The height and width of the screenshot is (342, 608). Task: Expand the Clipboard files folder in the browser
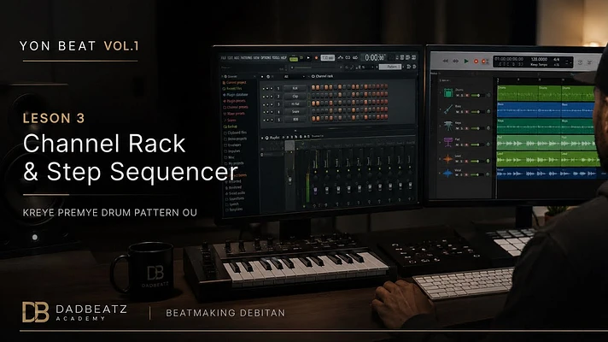click(x=235, y=133)
